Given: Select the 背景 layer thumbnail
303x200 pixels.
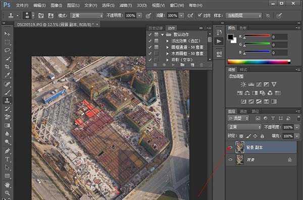Looking at the screenshot, I should tap(240, 159).
